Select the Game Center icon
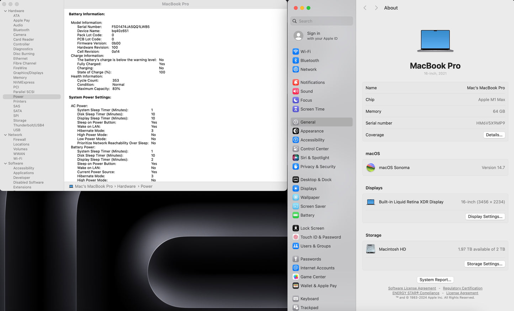Image resolution: width=514 pixels, height=311 pixels. pyautogui.click(x=296, y=277)
